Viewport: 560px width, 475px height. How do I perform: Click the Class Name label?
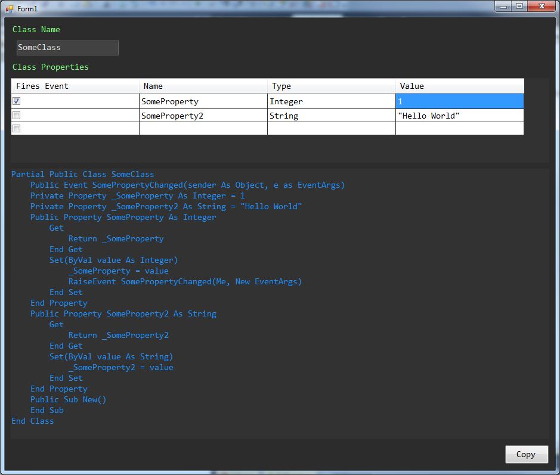[x=36, y=30]
